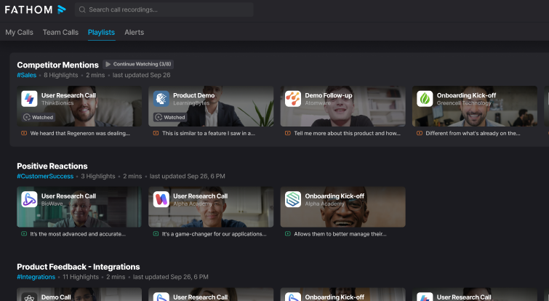
Task: Click the Greencell Technology logo icon
Action: coord(425,99)
